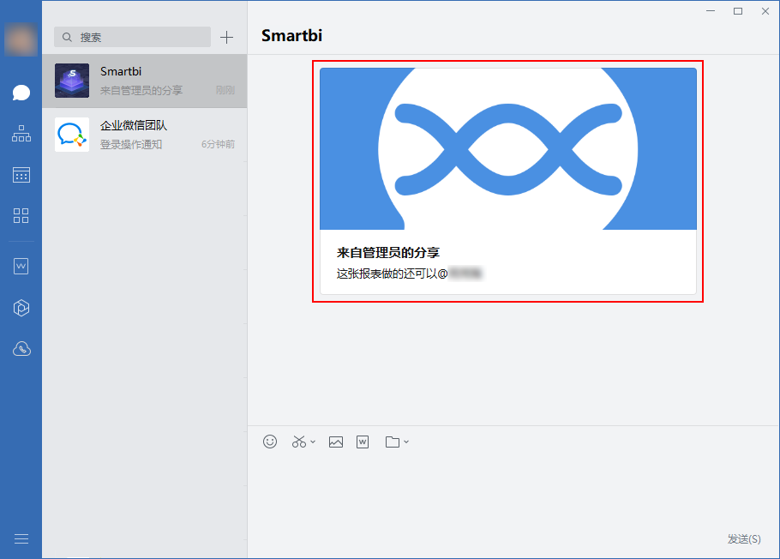Open the Contacts organization chart icon
Viewport: 780px width, 559px height.
[21, 134]
